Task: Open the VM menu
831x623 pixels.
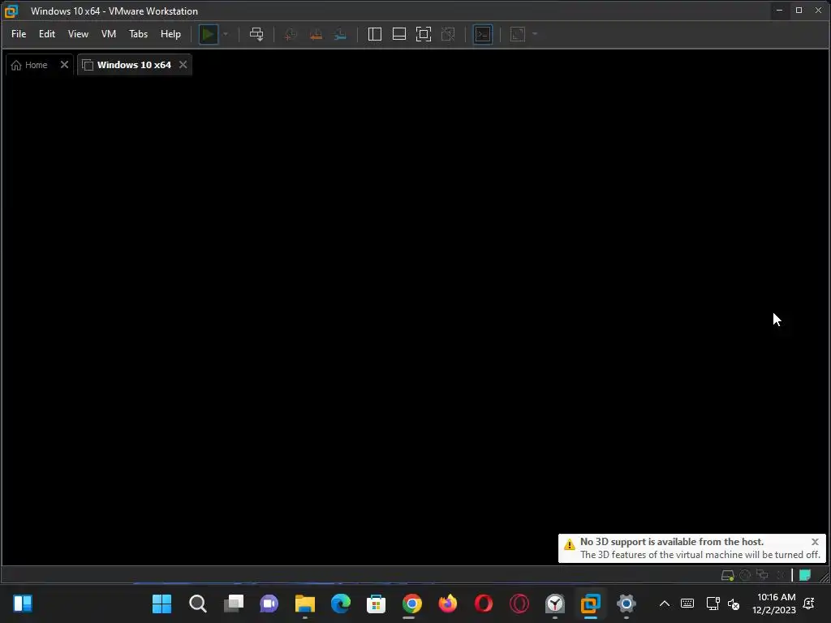Action: (108, 34)
